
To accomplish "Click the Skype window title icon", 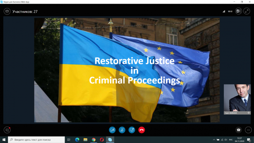I will pos(1,2).
